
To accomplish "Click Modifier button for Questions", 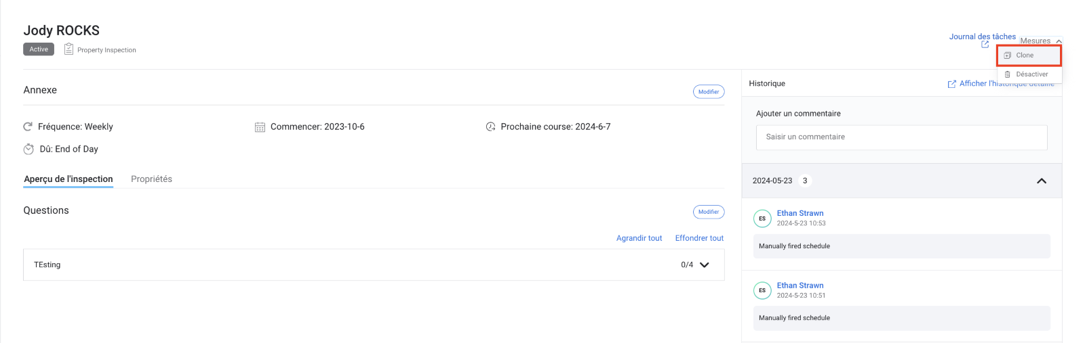I will click(x=709, y=212).
